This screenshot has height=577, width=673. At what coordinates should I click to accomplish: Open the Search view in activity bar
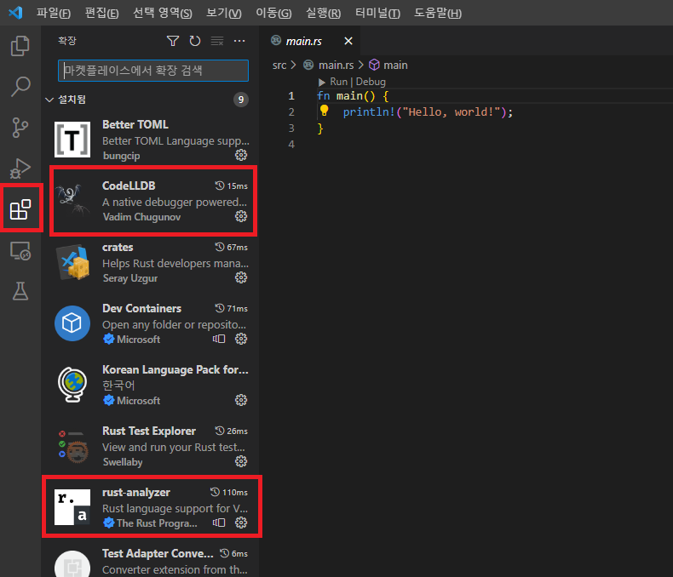[x=20, y=87]
